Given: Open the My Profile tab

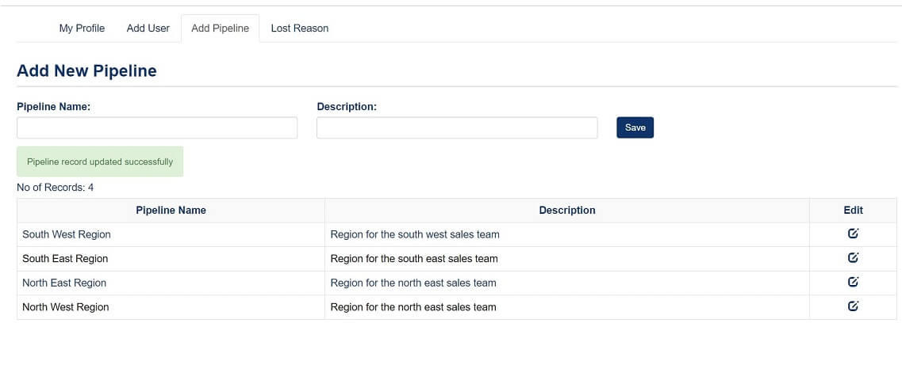Looking at the screenshot, I should point(82,28).
